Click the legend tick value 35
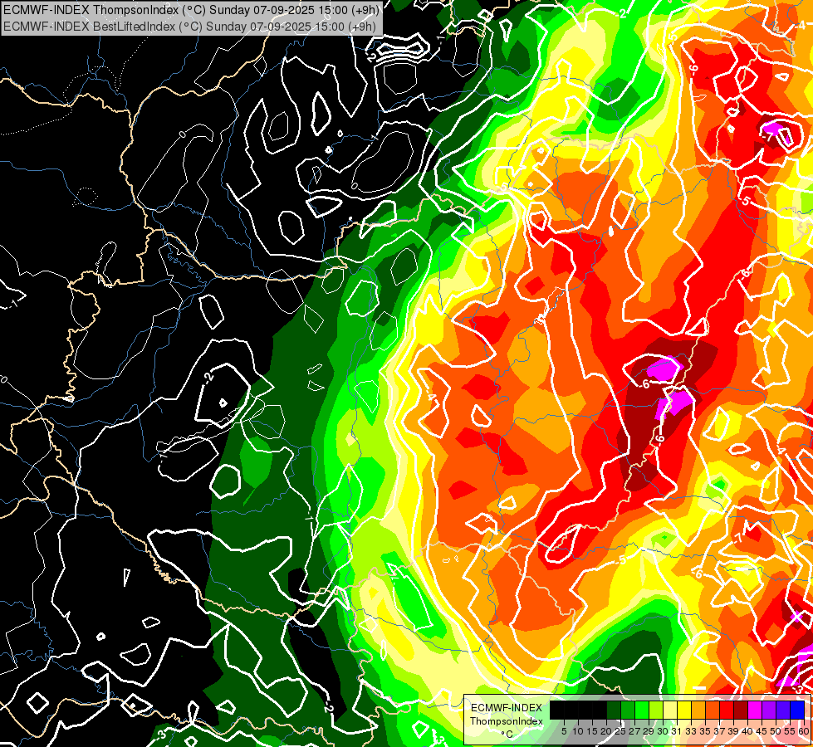813x747 pixels. [705, 731]
